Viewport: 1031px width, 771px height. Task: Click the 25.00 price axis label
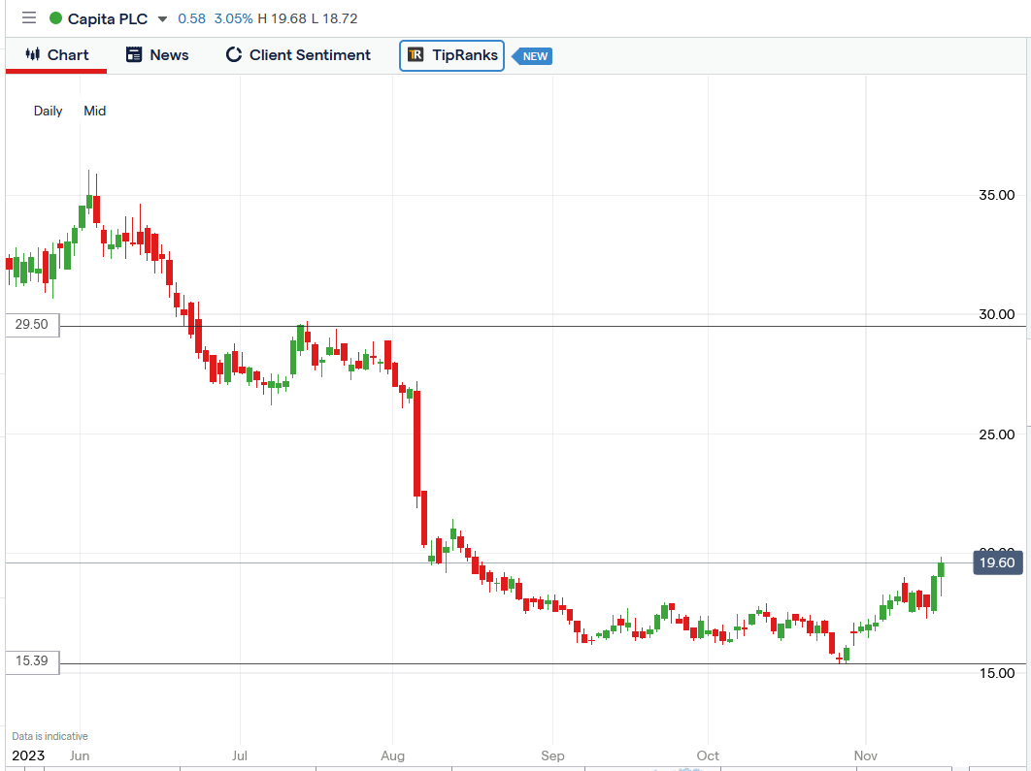tap(997, 434)
